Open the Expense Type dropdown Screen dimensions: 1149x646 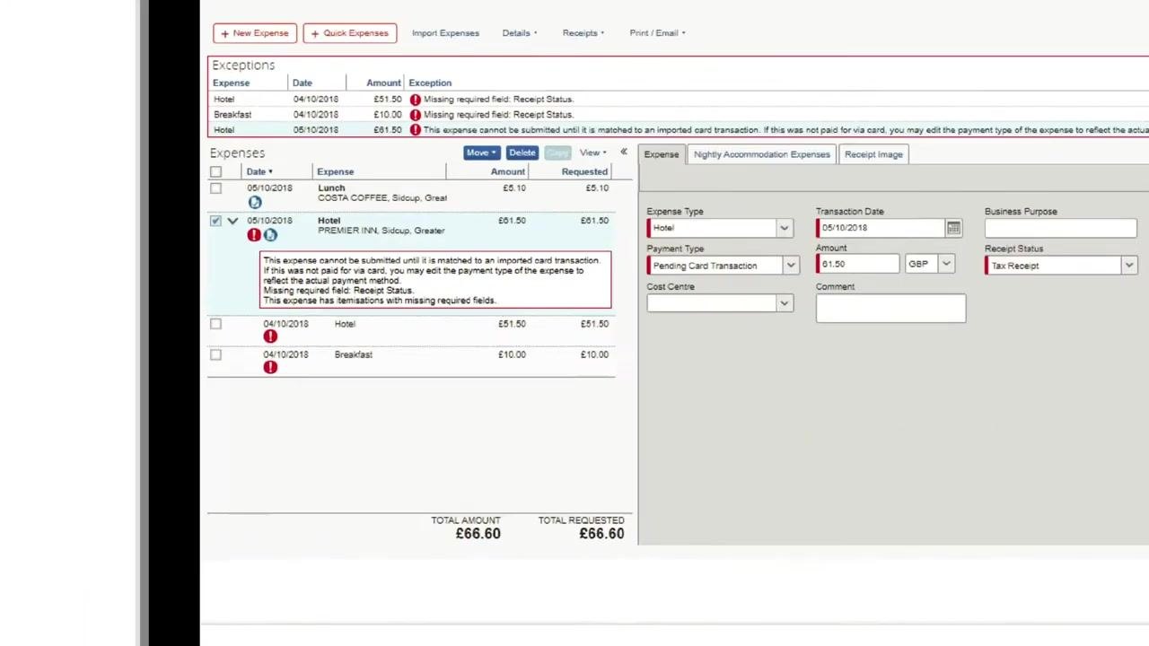tap(784, 228)
